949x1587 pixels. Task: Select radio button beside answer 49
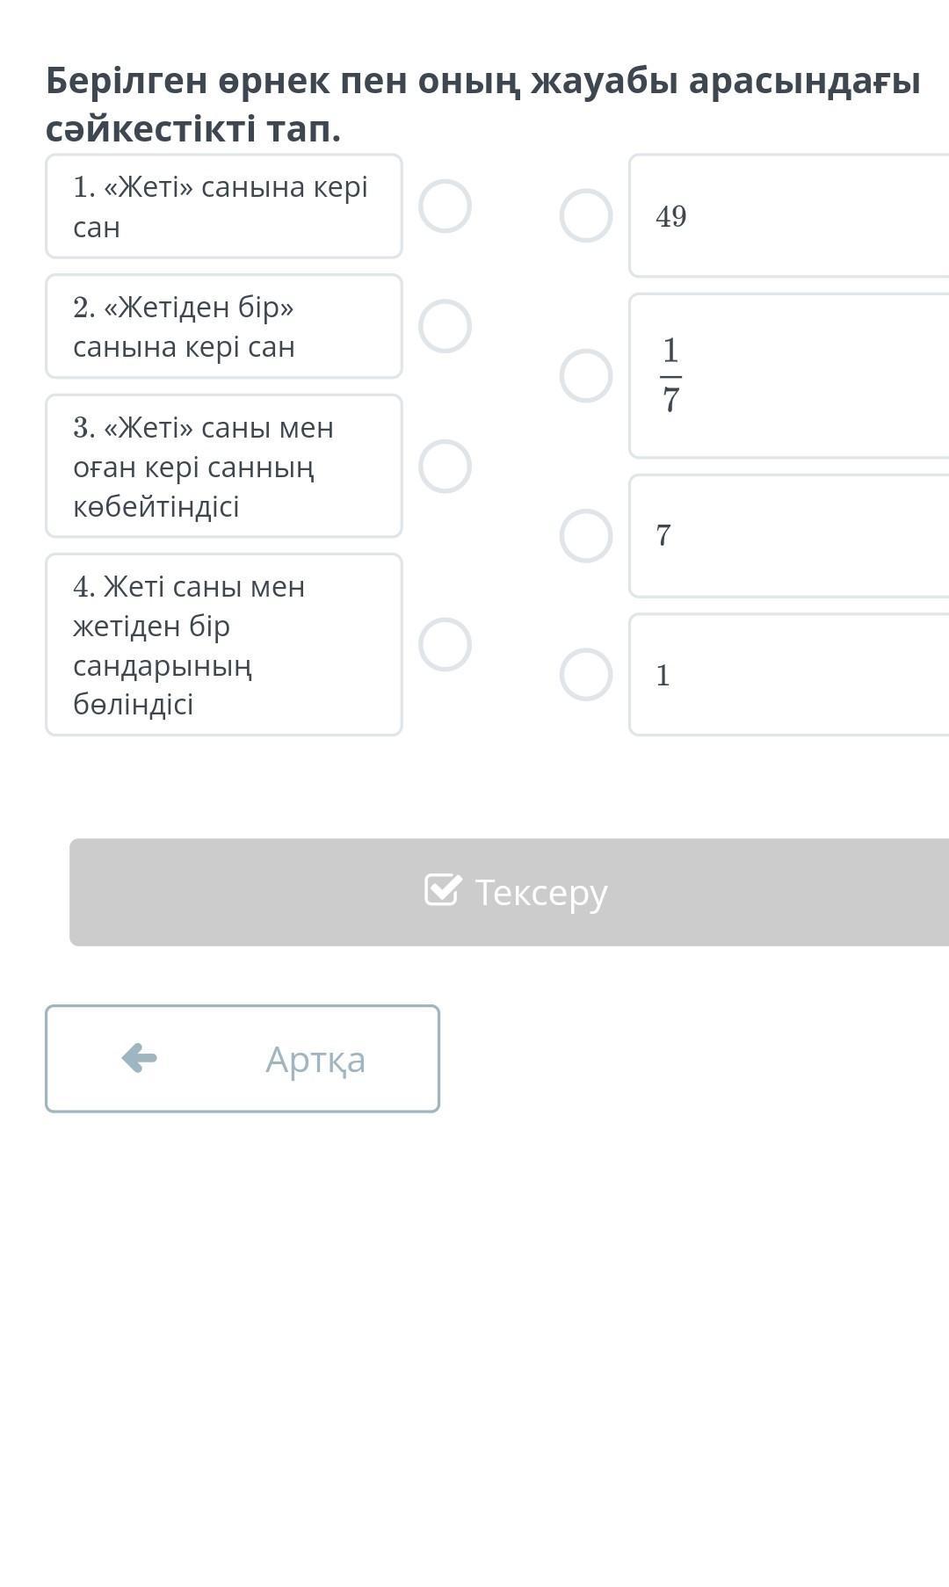tap(586, 215)
